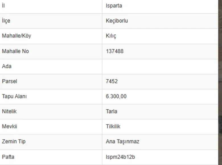This screenshot has width=222, height=165.
Task: Select the Keçiborlu district value
Action: 117,21
